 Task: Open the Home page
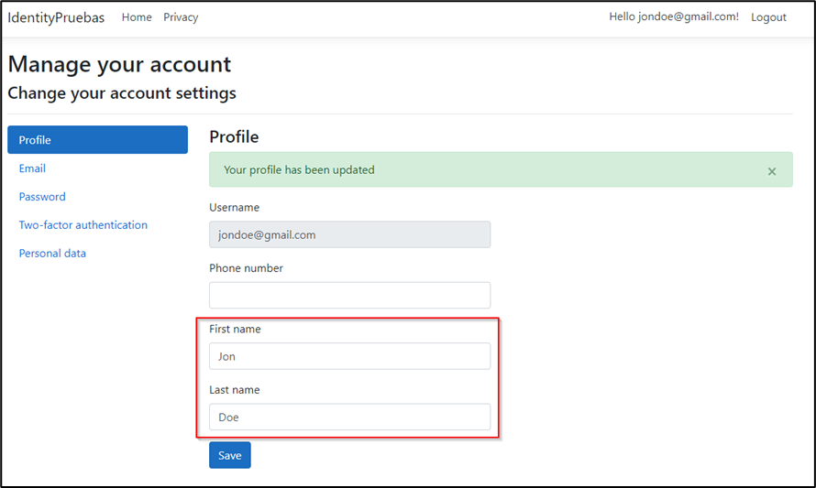137,17
